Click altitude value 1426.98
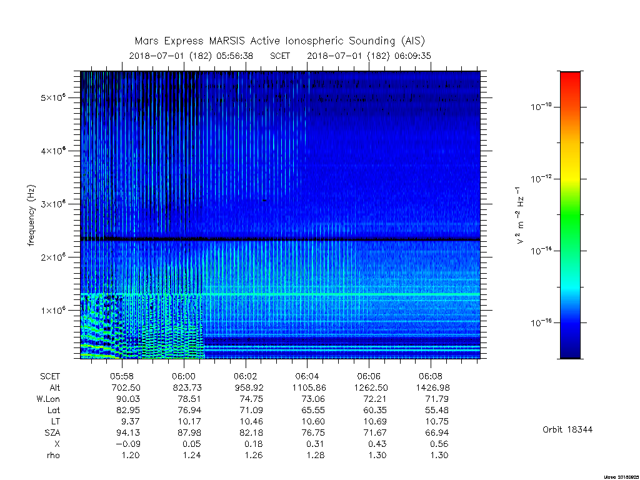Image resolution: width=640 pixels, height=480 pixels. click(432, 387)
